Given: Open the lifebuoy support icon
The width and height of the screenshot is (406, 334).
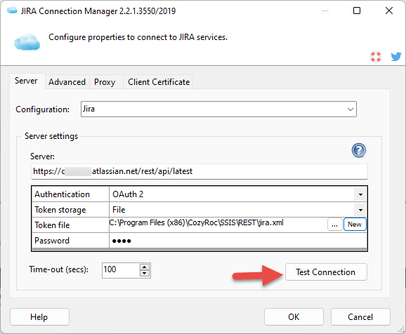Looking at the screenshot, I should coord(376,57).
